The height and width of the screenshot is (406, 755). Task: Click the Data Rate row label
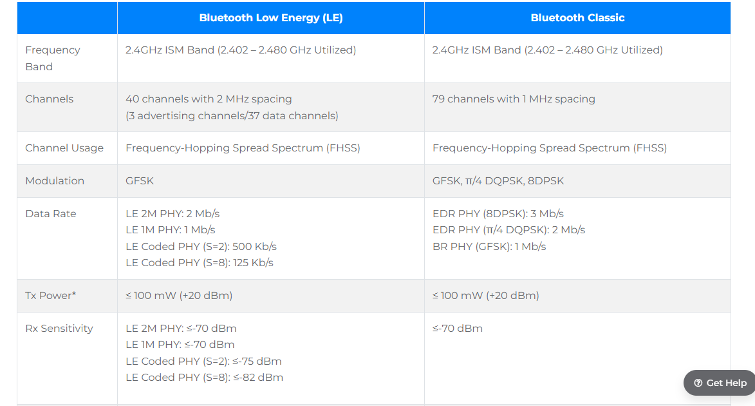coord(51,214)
